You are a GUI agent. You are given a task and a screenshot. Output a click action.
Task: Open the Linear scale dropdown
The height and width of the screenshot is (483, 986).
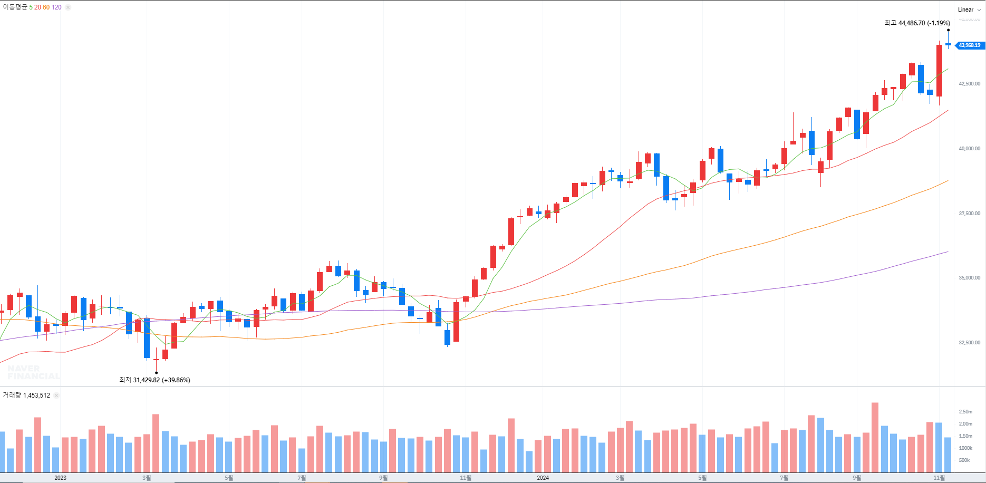969,9
